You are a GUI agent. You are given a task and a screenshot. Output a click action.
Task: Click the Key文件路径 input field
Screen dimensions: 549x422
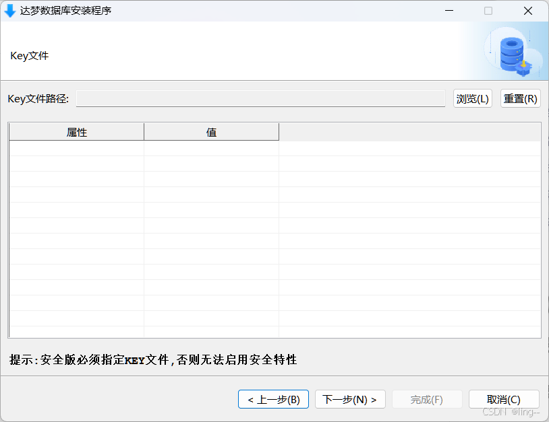pos(260,98)
